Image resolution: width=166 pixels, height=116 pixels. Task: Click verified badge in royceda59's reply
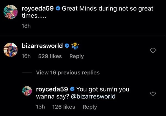point(72,89)
